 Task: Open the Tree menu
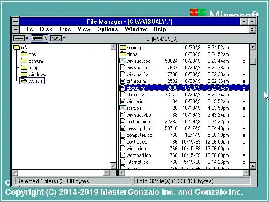[x=65, y=29]
